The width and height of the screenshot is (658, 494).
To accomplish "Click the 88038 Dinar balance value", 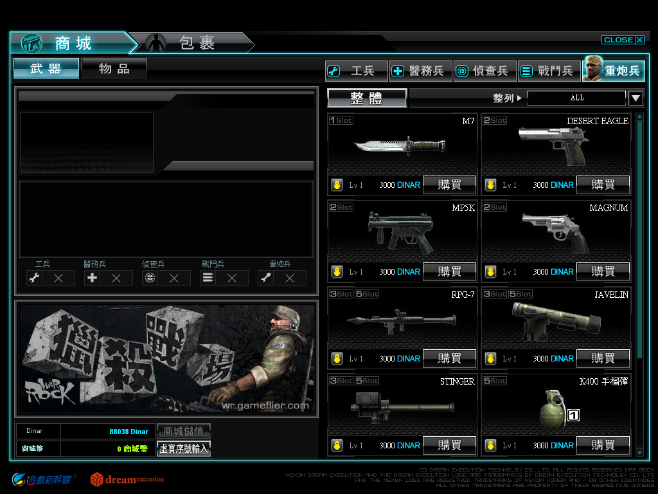I will 129,432.
